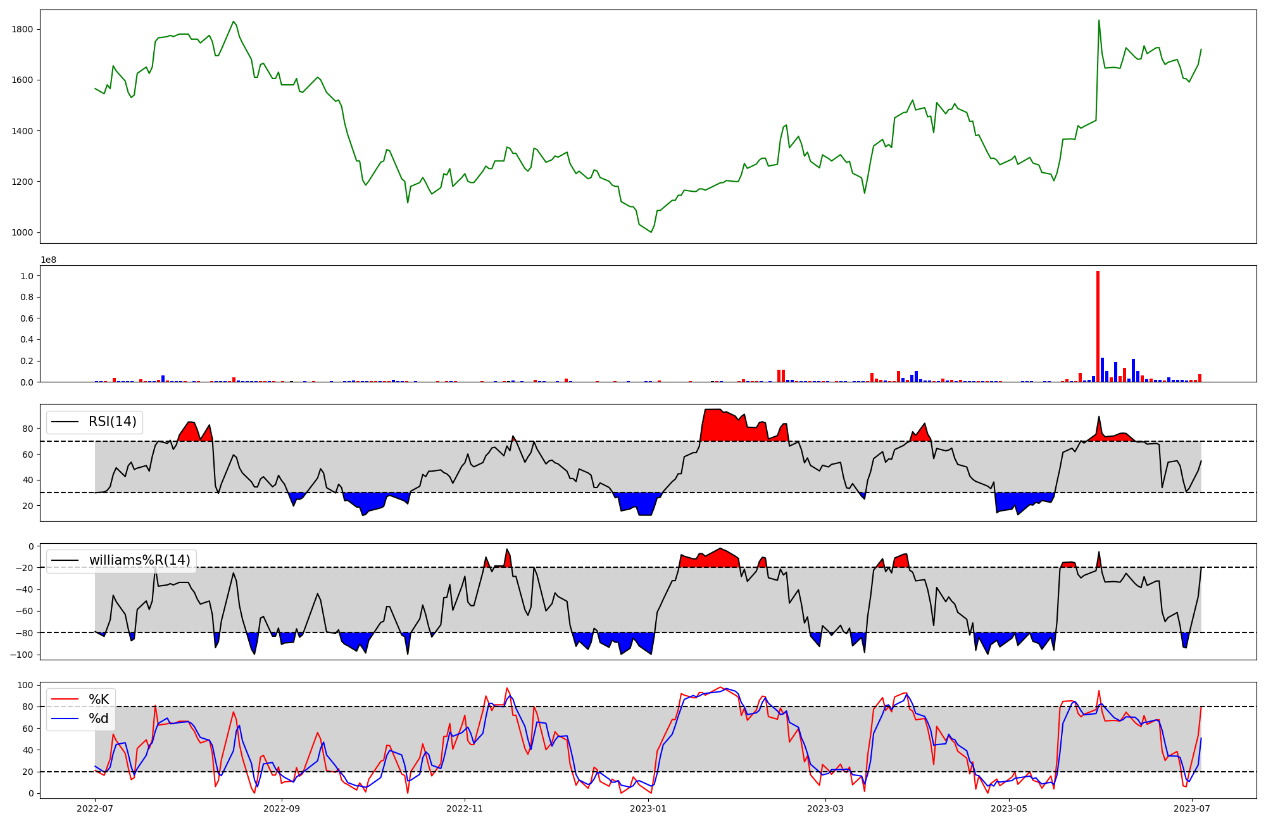Click the 2022-11 x-axis date label
The width and height of the screenshot is (1266, 823).
[465, 808]
